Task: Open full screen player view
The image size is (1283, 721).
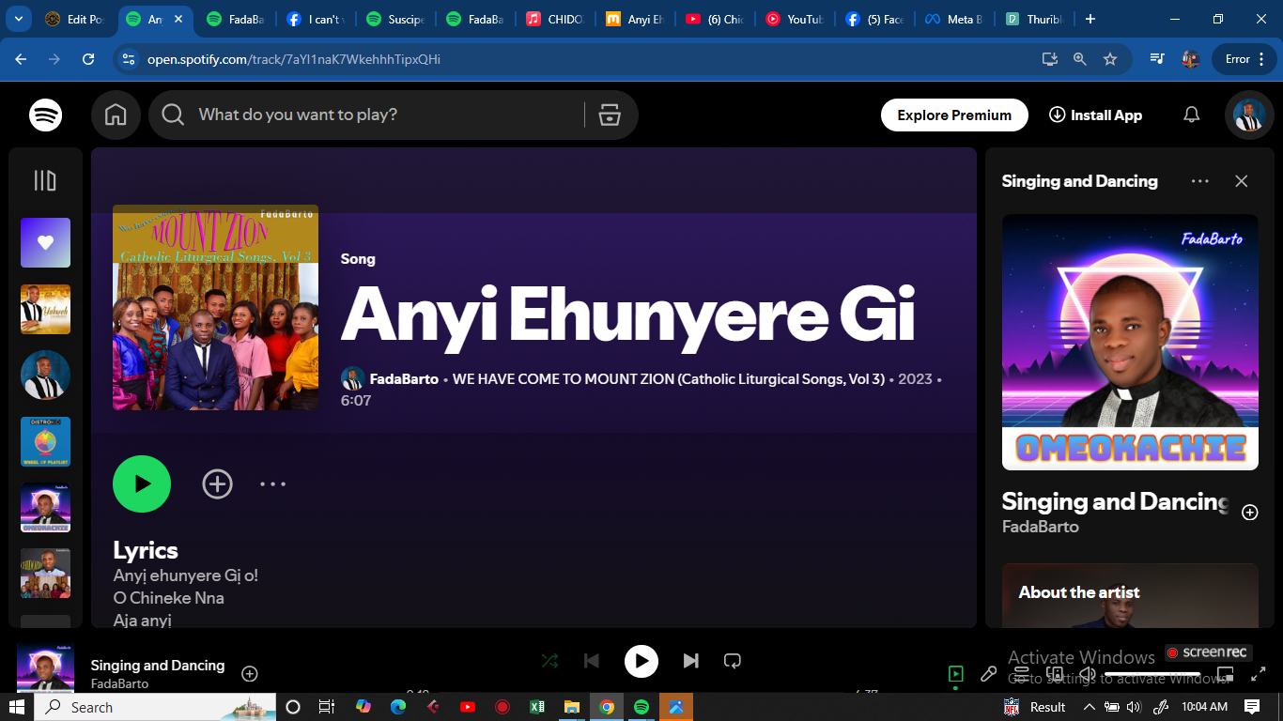Action: (1258, 673)
